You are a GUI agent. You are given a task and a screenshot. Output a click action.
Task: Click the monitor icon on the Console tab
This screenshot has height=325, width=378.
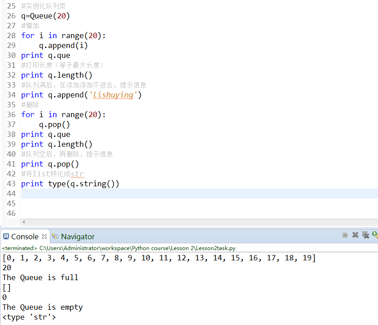coord(6,237)
